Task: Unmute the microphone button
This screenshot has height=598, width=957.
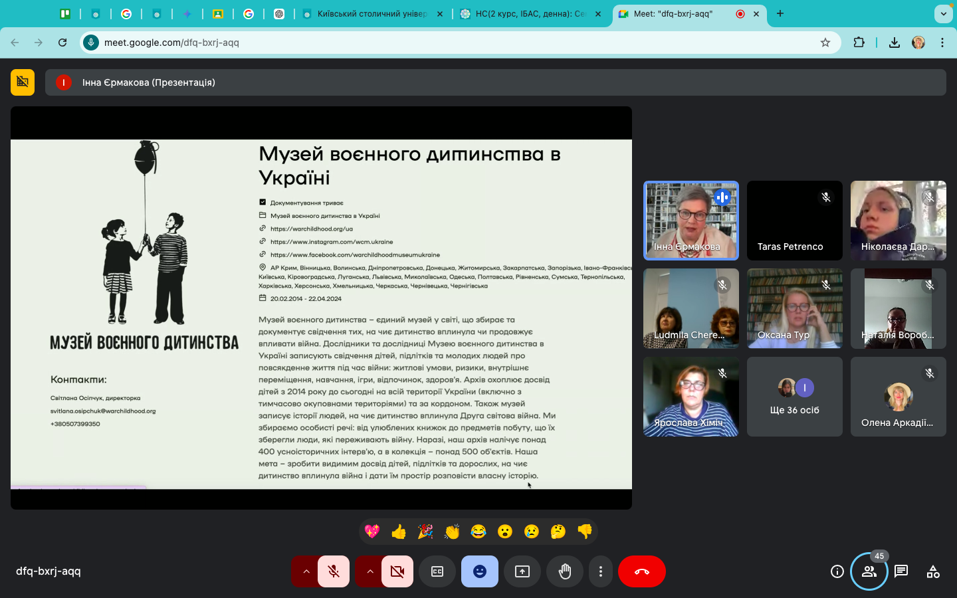Action: [334, 571]
